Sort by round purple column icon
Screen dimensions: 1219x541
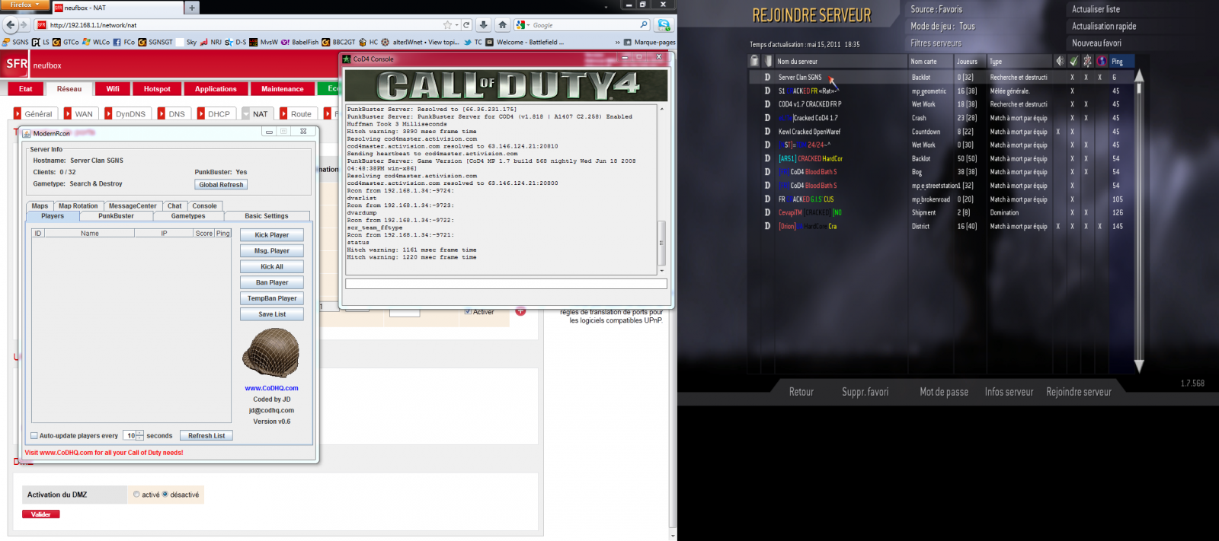point(1102,61)
